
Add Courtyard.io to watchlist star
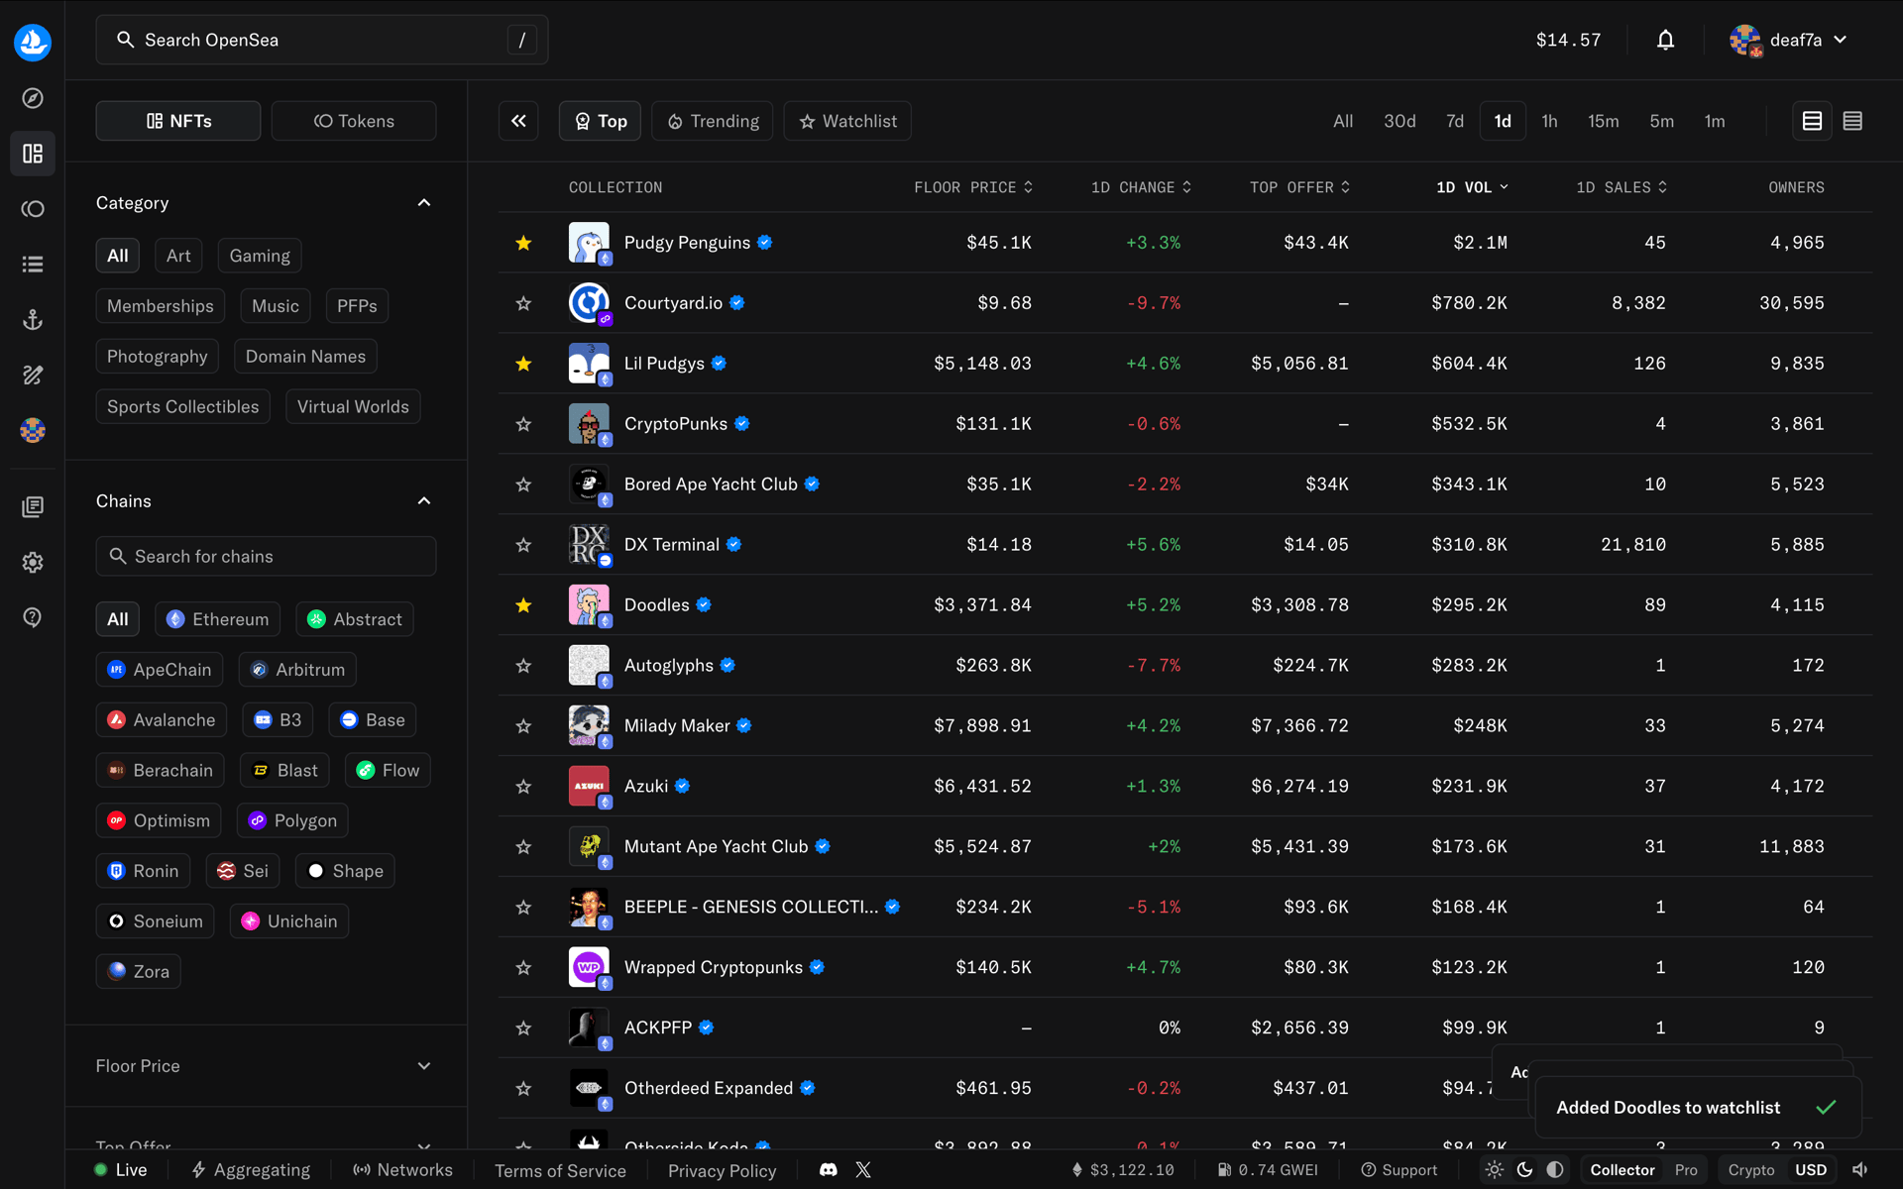pyautogui.click(x=523, y=303)
